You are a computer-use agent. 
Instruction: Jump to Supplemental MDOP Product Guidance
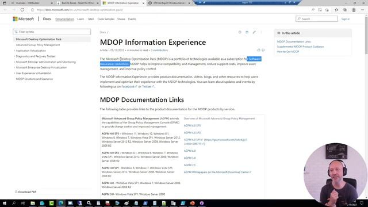pos(300,47)
